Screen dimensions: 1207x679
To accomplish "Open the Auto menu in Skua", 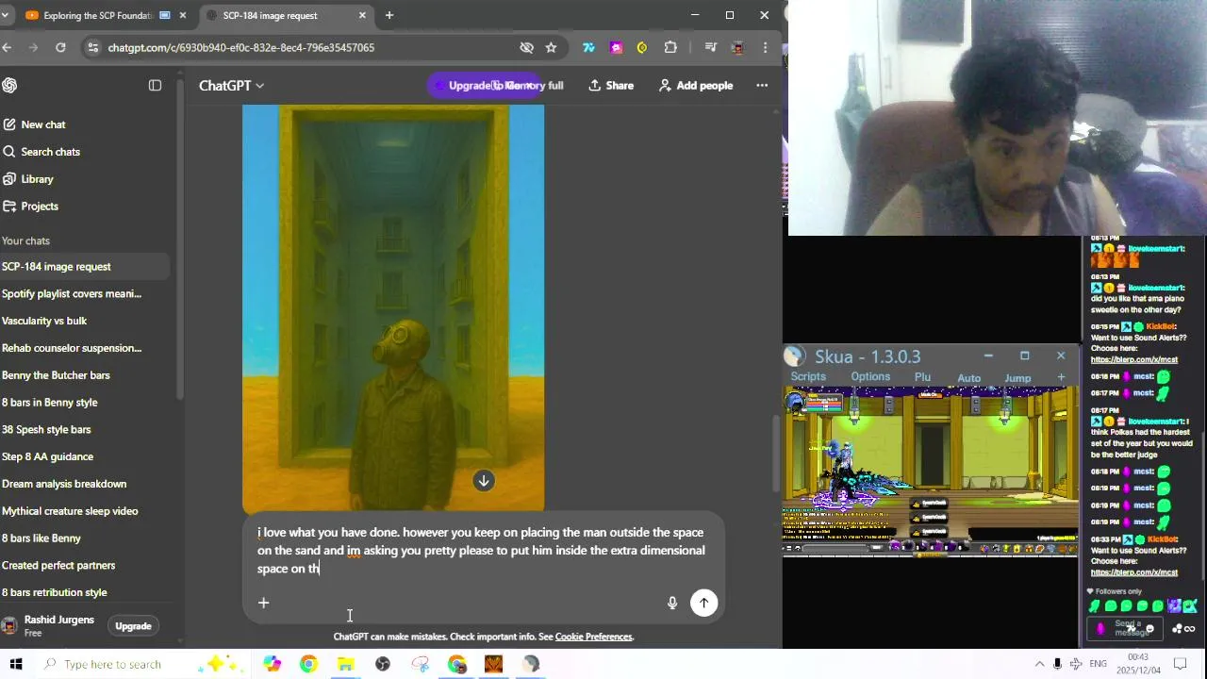I will click(x=969, y=377).
